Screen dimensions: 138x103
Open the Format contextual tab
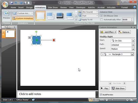point(124,7)
